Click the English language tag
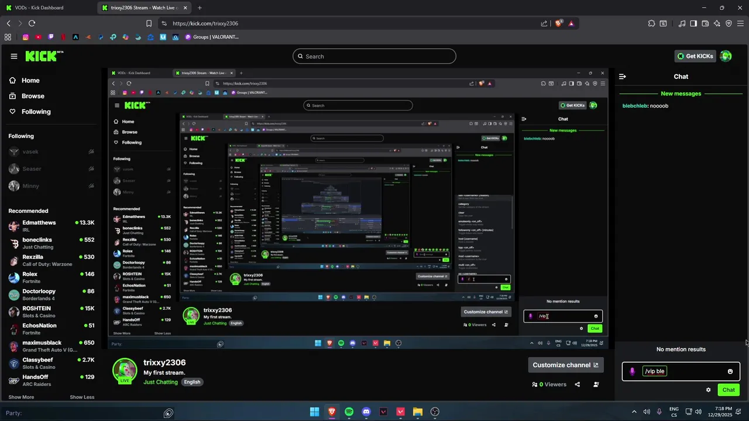Screen dimensions: 749x421 click(x=192, y=382)
